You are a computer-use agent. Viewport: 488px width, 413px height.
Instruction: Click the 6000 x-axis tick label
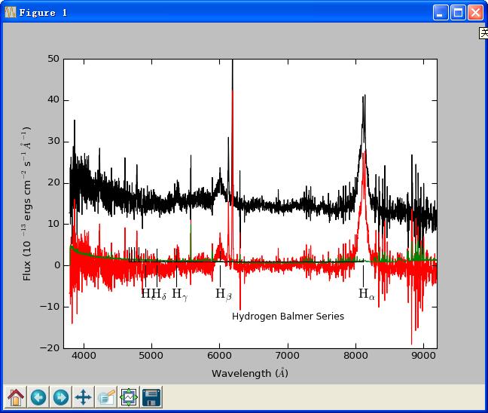[x=220, y=356]
